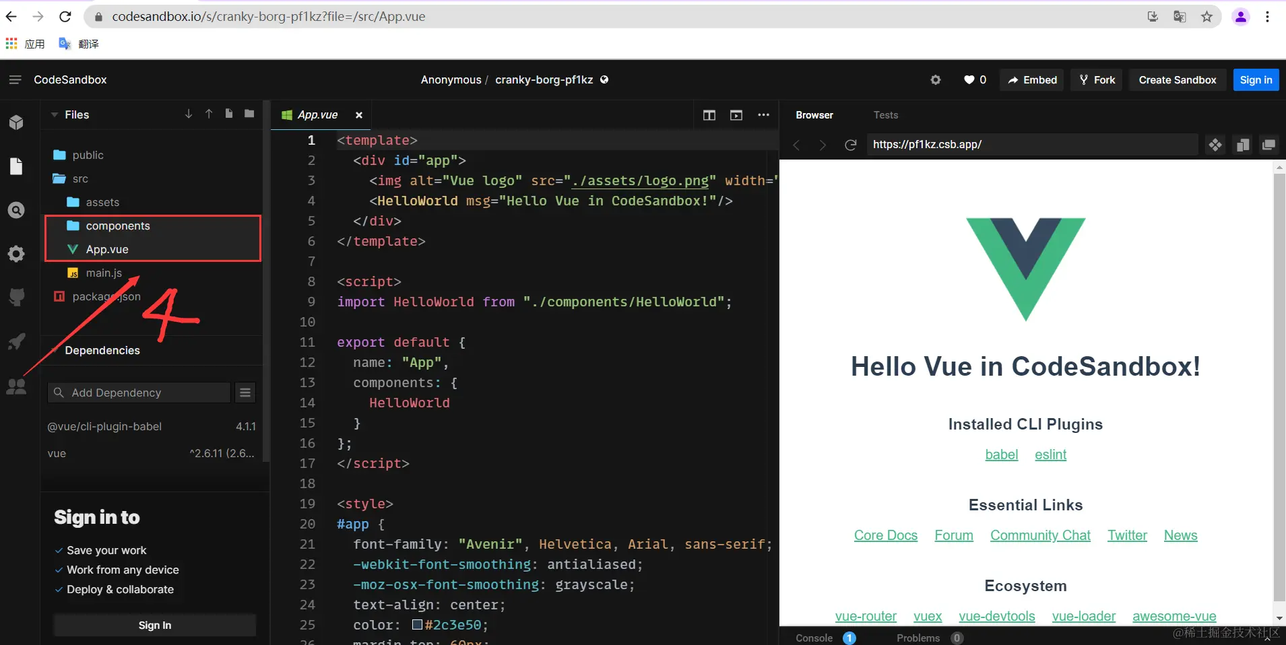Open the babel plugin link
The width and height of the screenshot is (1286, 645).
click(1002, 454)
